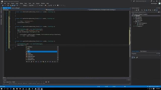The height and width of the screenshot is (90, 161).
Task: Toggle the IntelliSense namespaces braces filter
Action: 53,62
